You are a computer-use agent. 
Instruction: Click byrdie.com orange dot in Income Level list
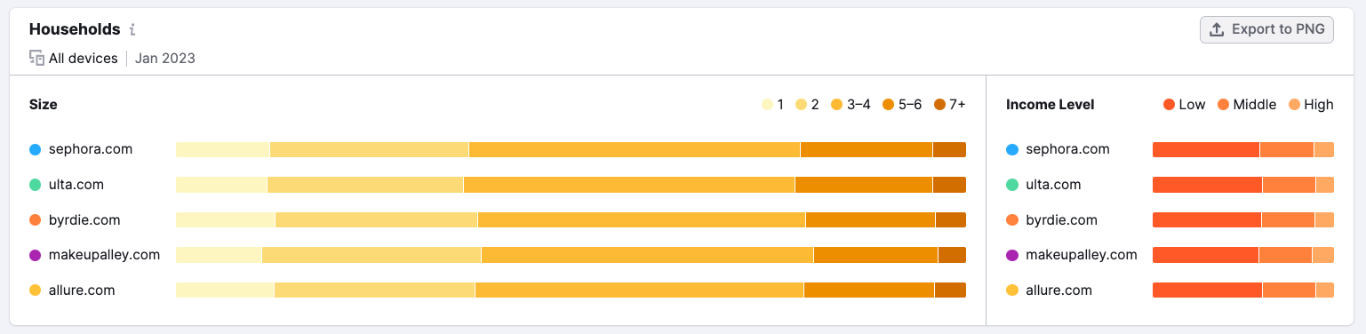[1011, 220]
